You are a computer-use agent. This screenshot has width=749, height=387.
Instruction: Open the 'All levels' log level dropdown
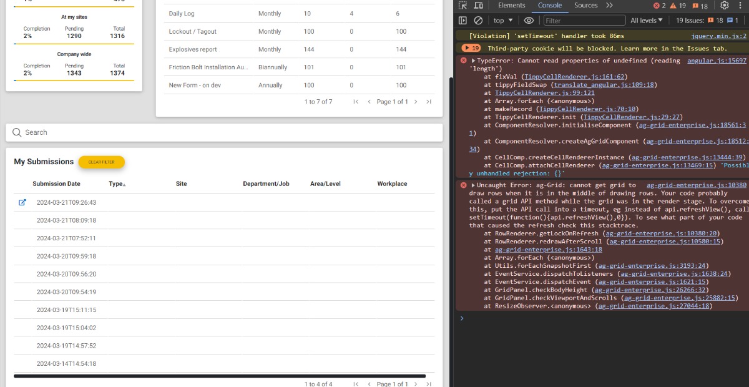click(647, 21)
